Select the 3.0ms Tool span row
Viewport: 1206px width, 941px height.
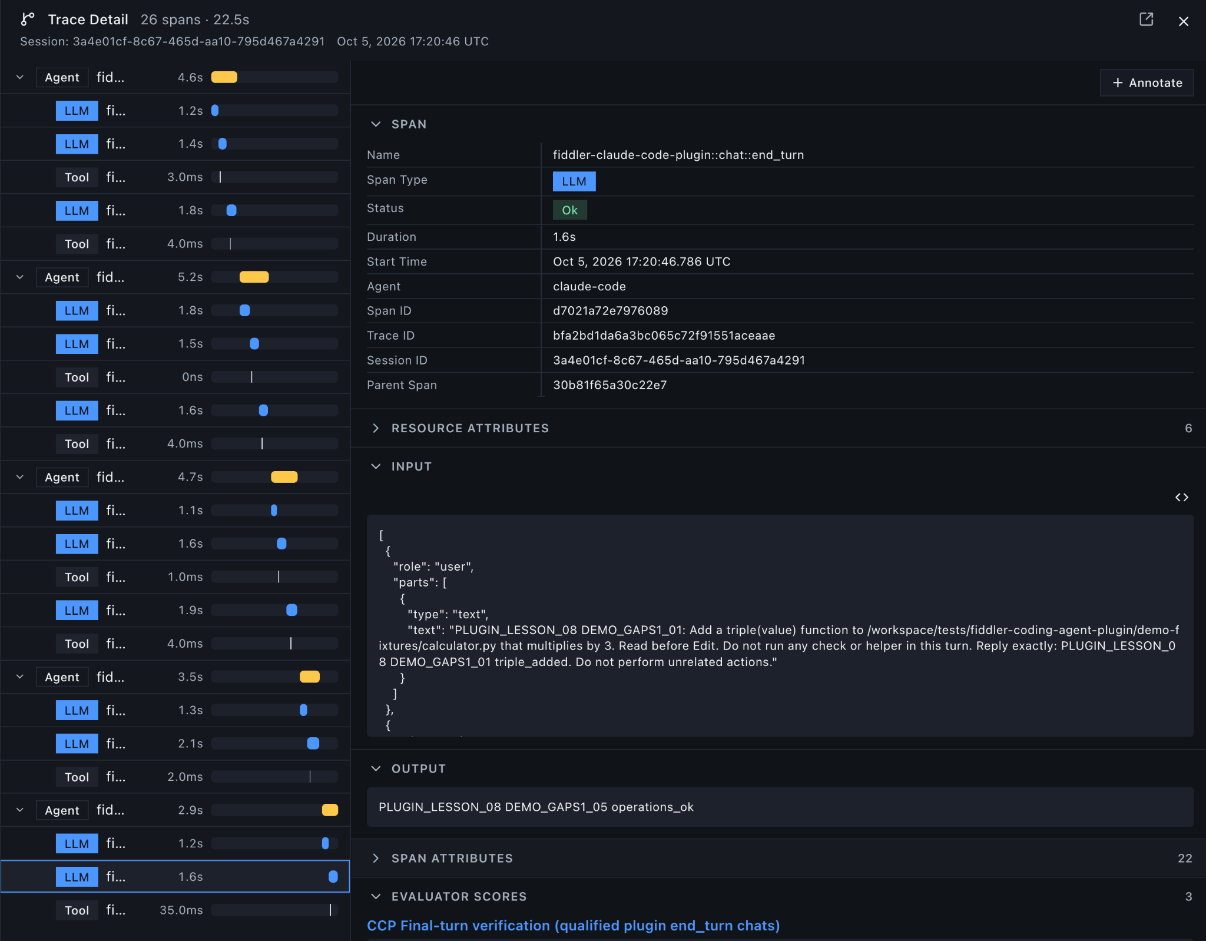(x=175, y=177)
